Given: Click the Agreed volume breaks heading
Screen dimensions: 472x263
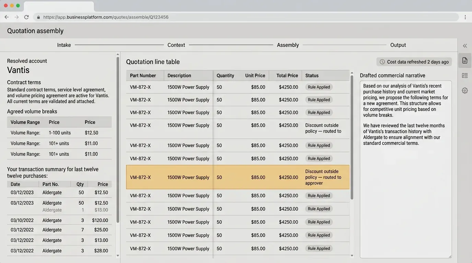Looking at the screenshot, I should point(32,112).
